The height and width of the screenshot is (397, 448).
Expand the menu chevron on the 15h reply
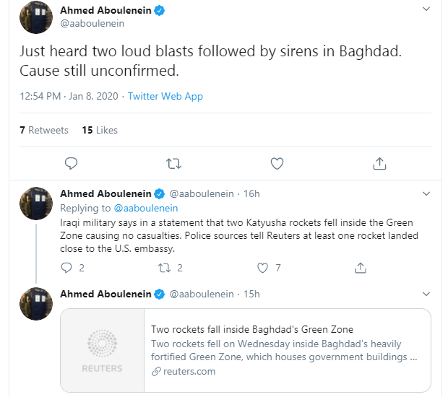click(426, 294)
